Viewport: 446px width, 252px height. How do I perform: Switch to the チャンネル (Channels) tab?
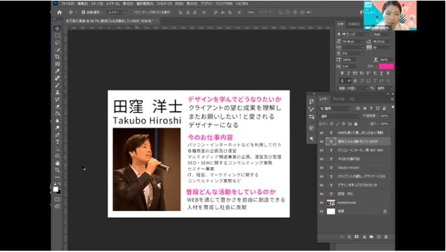click(338, 99)
